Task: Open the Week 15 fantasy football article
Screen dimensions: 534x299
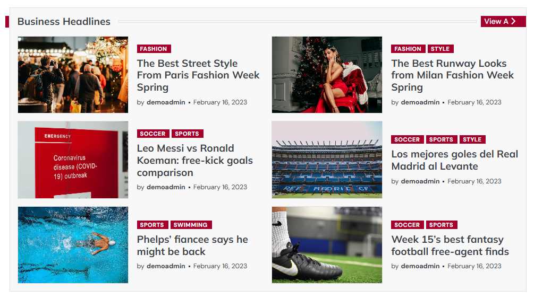Action: coord(450,245)
